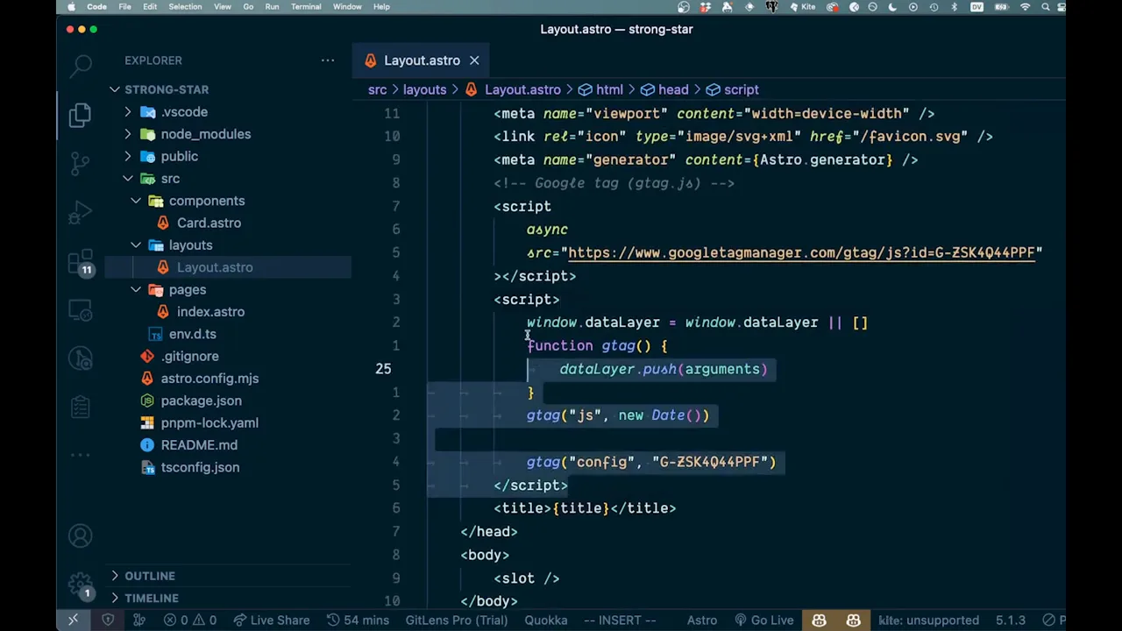Open the Run menu
The image size is (1122, 631).
(272, 7)
